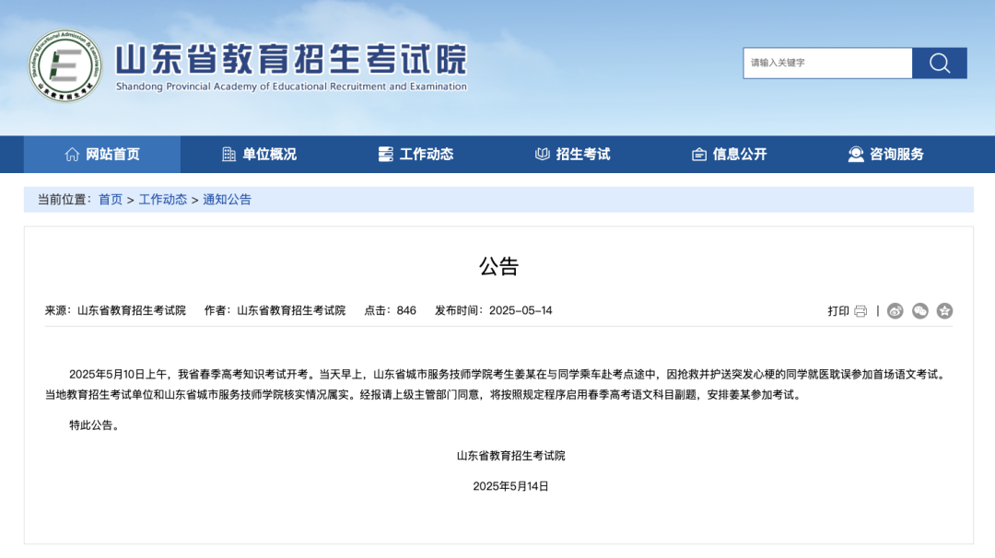
Task: Click the 作者：山东省教育招生考试院 author text
Action: point(275,310)
